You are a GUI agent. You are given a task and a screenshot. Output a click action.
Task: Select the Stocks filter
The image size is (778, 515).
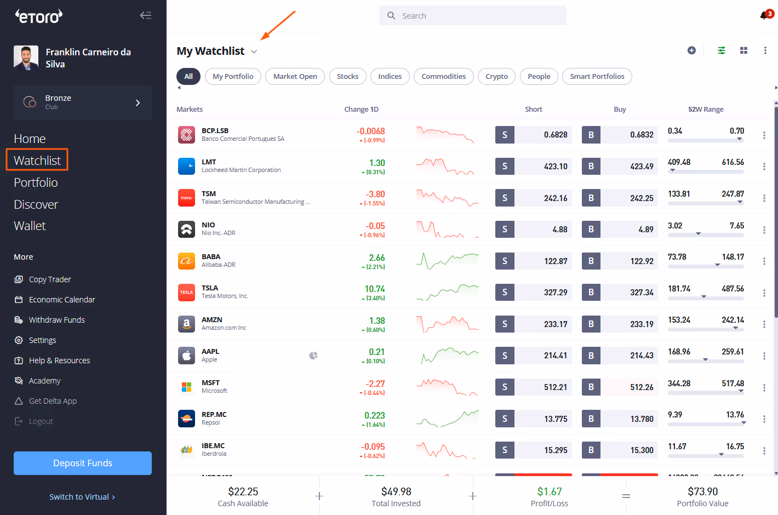pos(347,76)
